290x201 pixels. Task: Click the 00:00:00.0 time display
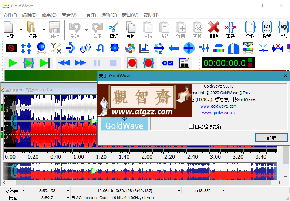[228, 63]
